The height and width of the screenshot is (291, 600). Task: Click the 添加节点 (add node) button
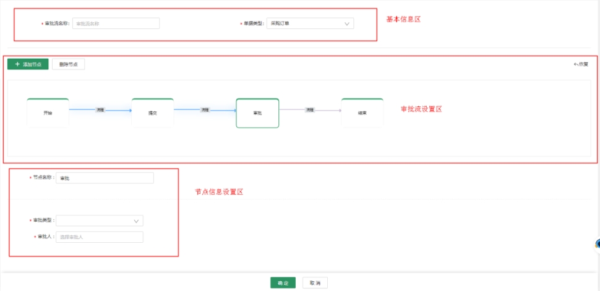28,64
